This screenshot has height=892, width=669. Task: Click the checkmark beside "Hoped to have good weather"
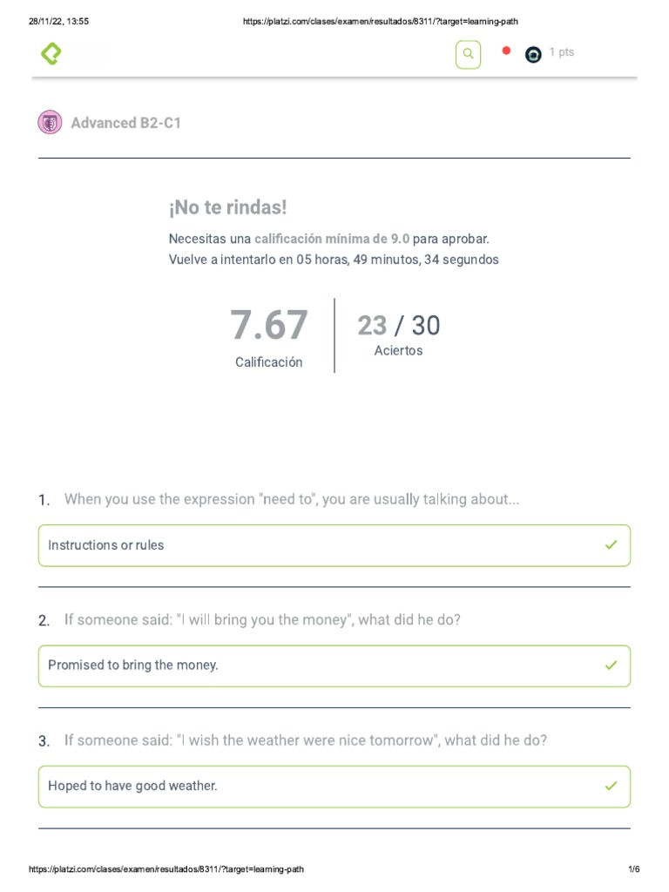point(611,786)
